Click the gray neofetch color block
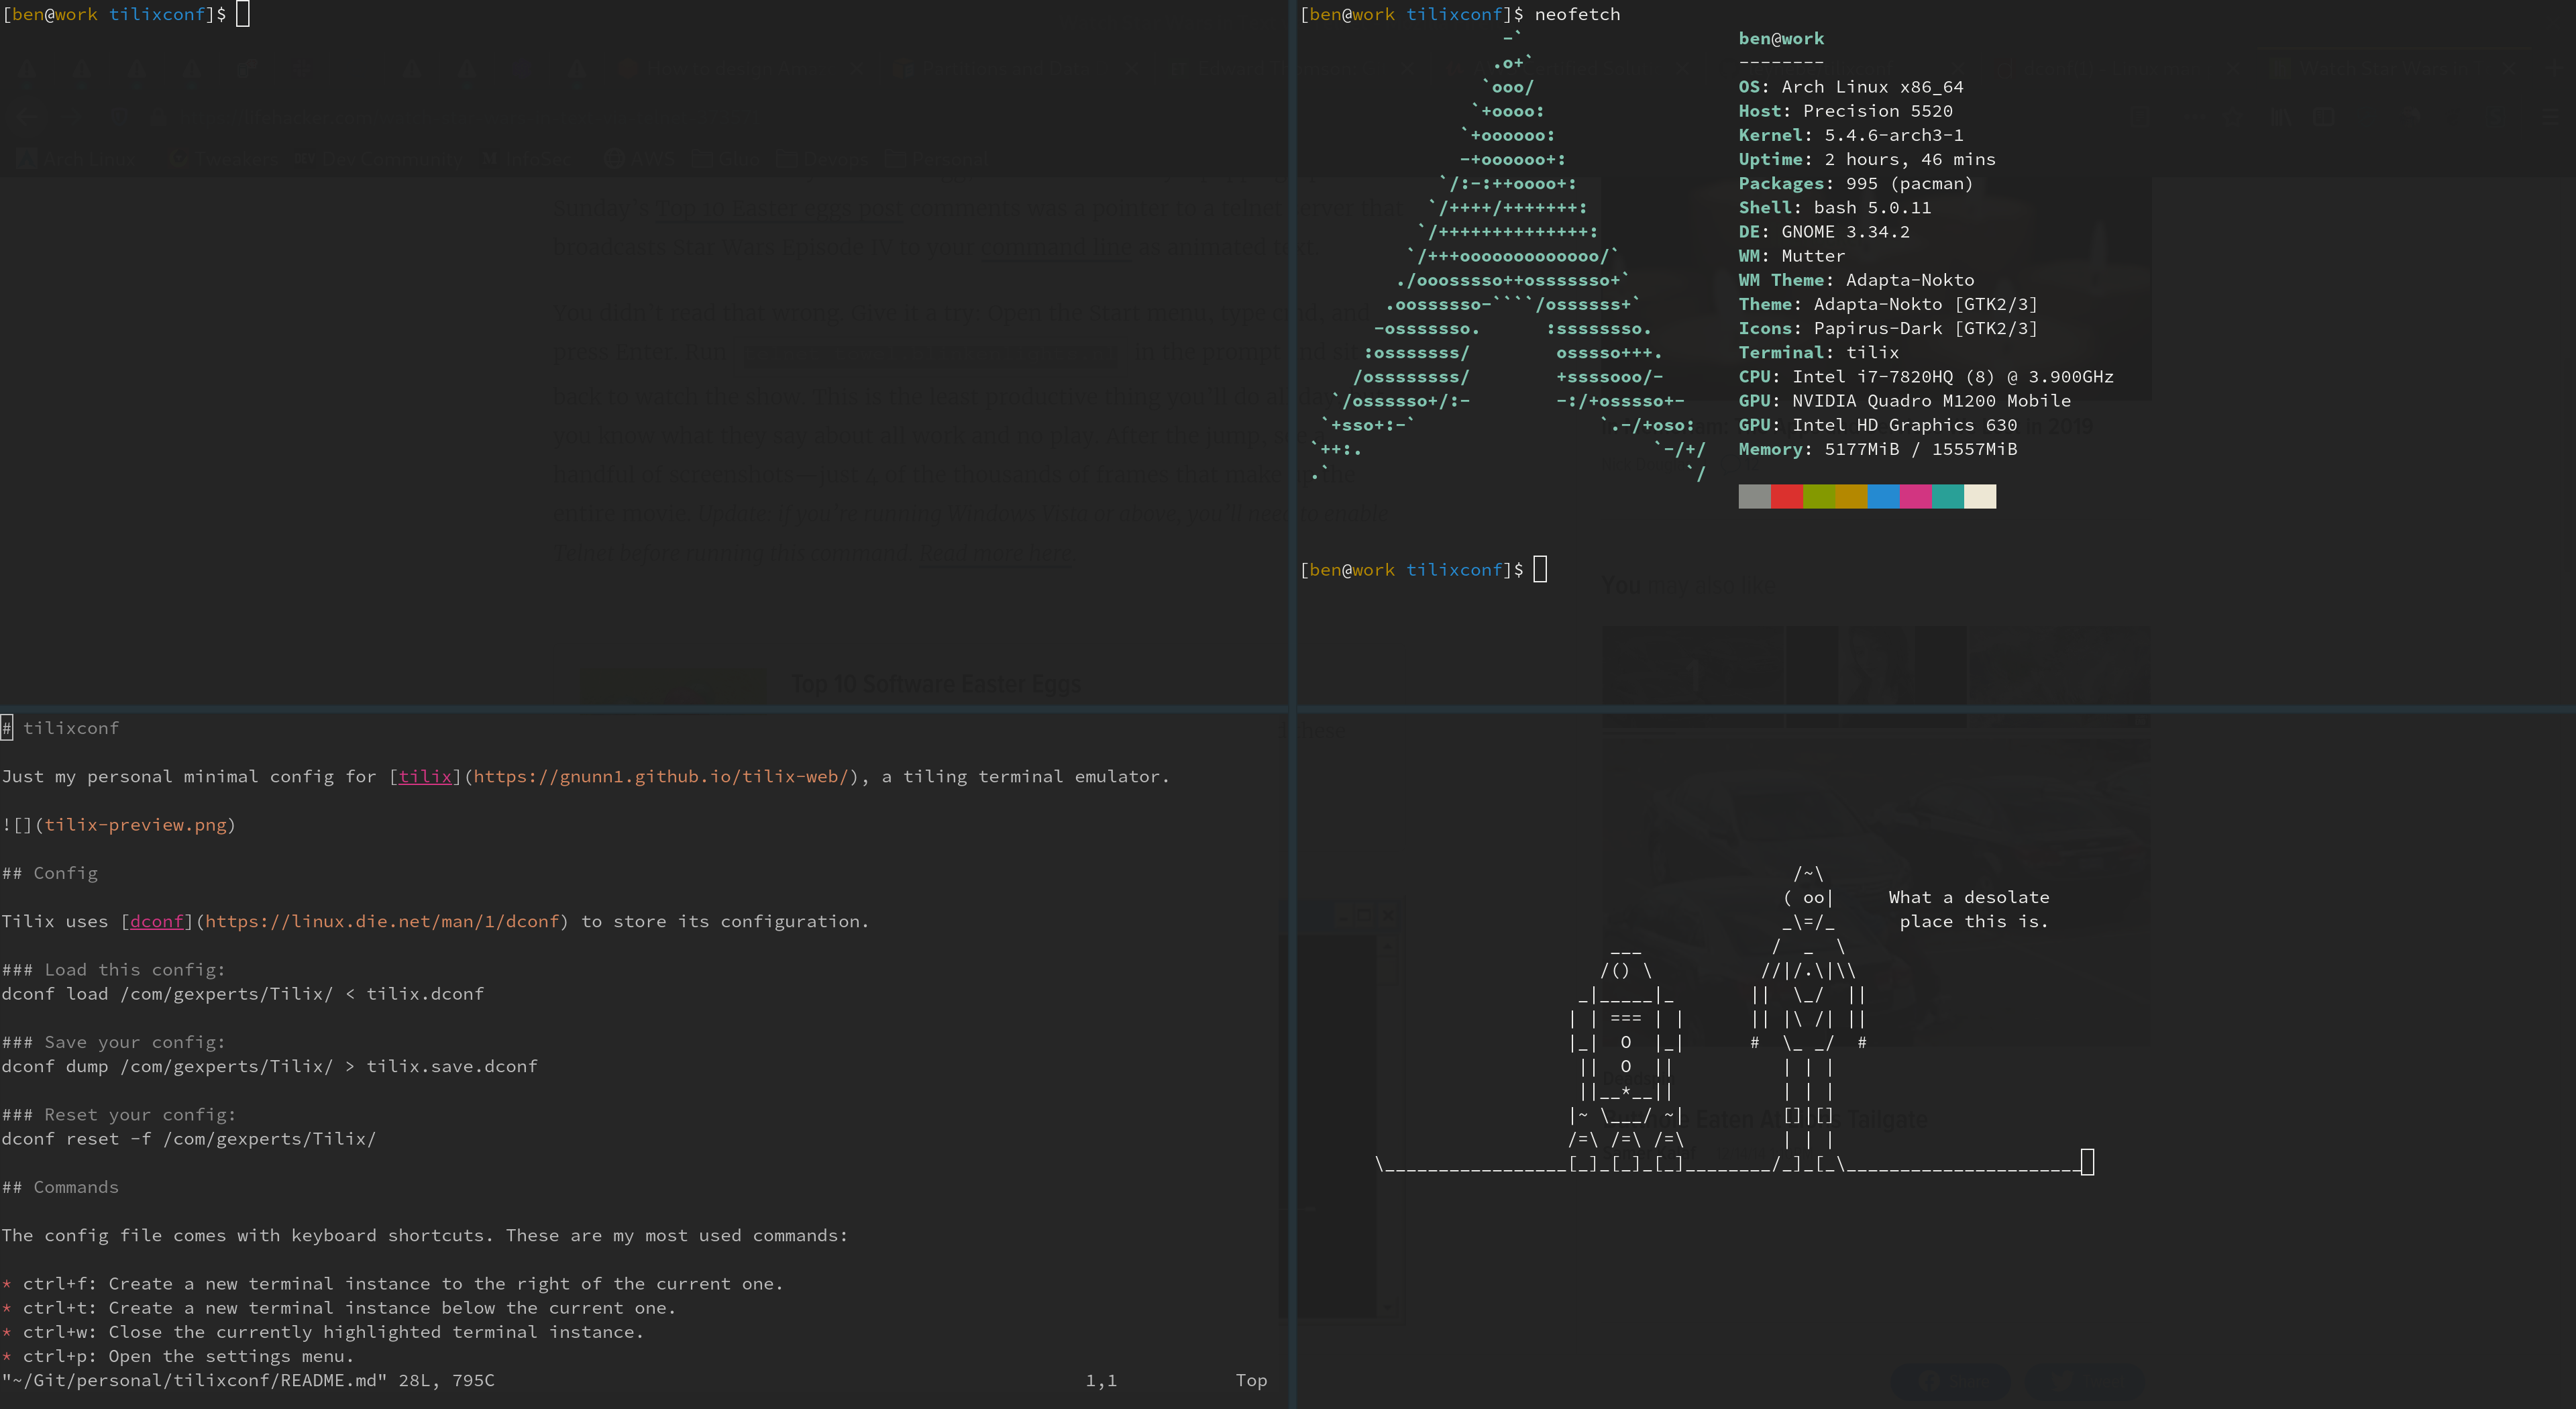Screen dimensions: 2576x1409 [1754, 496]
